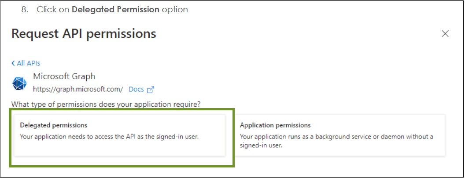
Task: Click the Delegated permissions card title
Action: (53, 125)
